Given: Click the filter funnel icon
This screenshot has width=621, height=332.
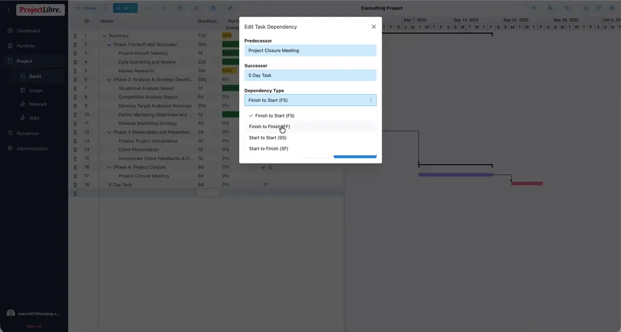Looking at the screenshot, I should tap(599, 8).
